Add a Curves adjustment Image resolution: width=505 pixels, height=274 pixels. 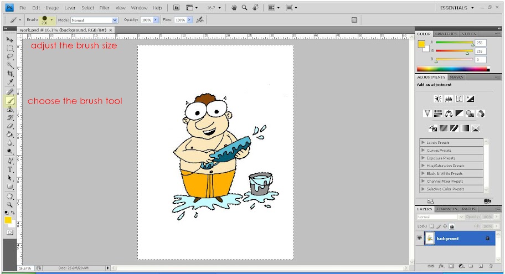[460, 99]
